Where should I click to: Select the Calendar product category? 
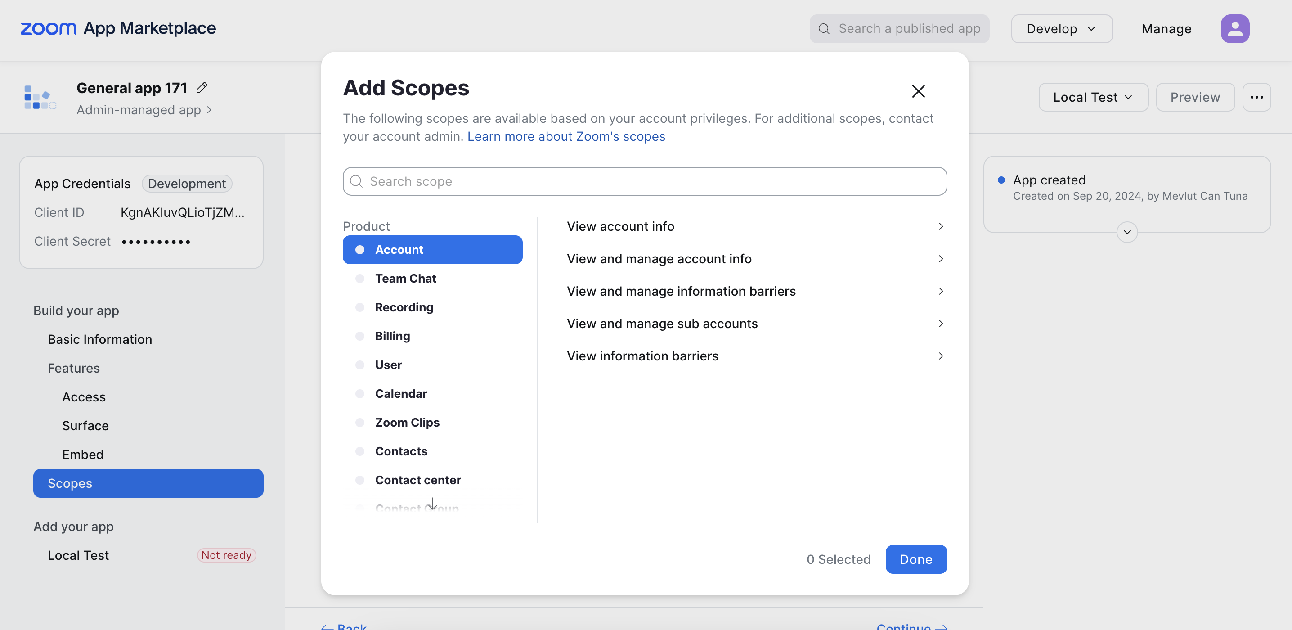tap(432, 394)
